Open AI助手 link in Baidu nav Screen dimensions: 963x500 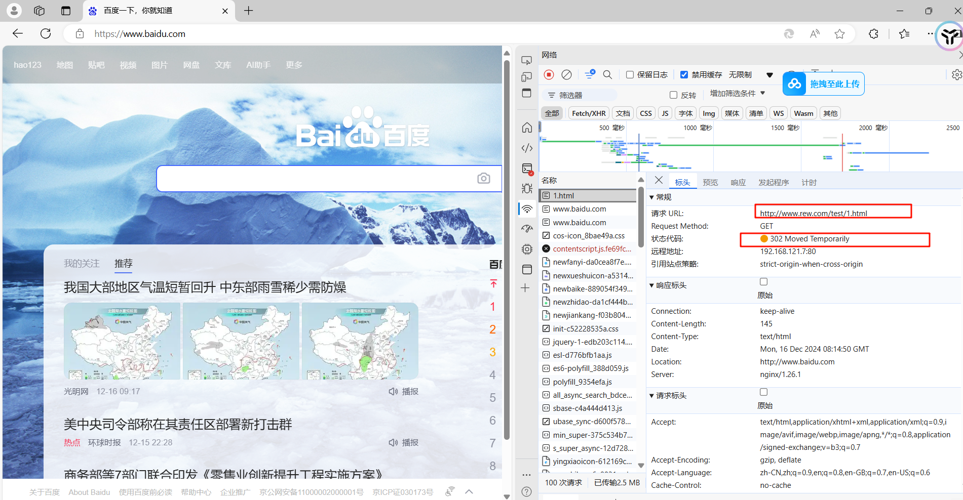(258, 65)
